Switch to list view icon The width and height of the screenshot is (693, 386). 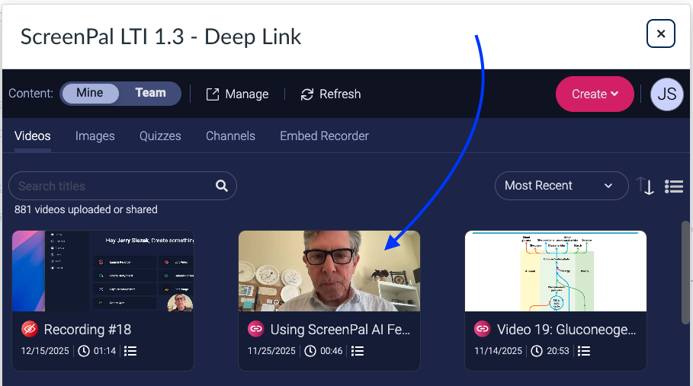coord(674,187)
